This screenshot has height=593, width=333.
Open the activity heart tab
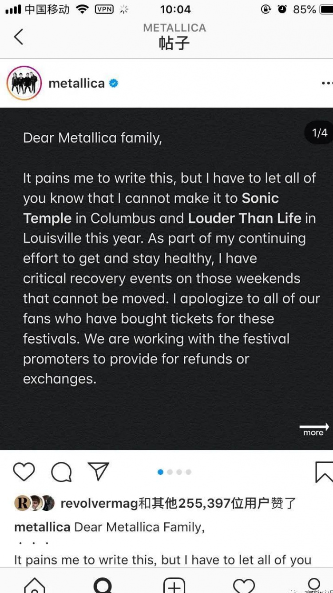click(244, 585)
